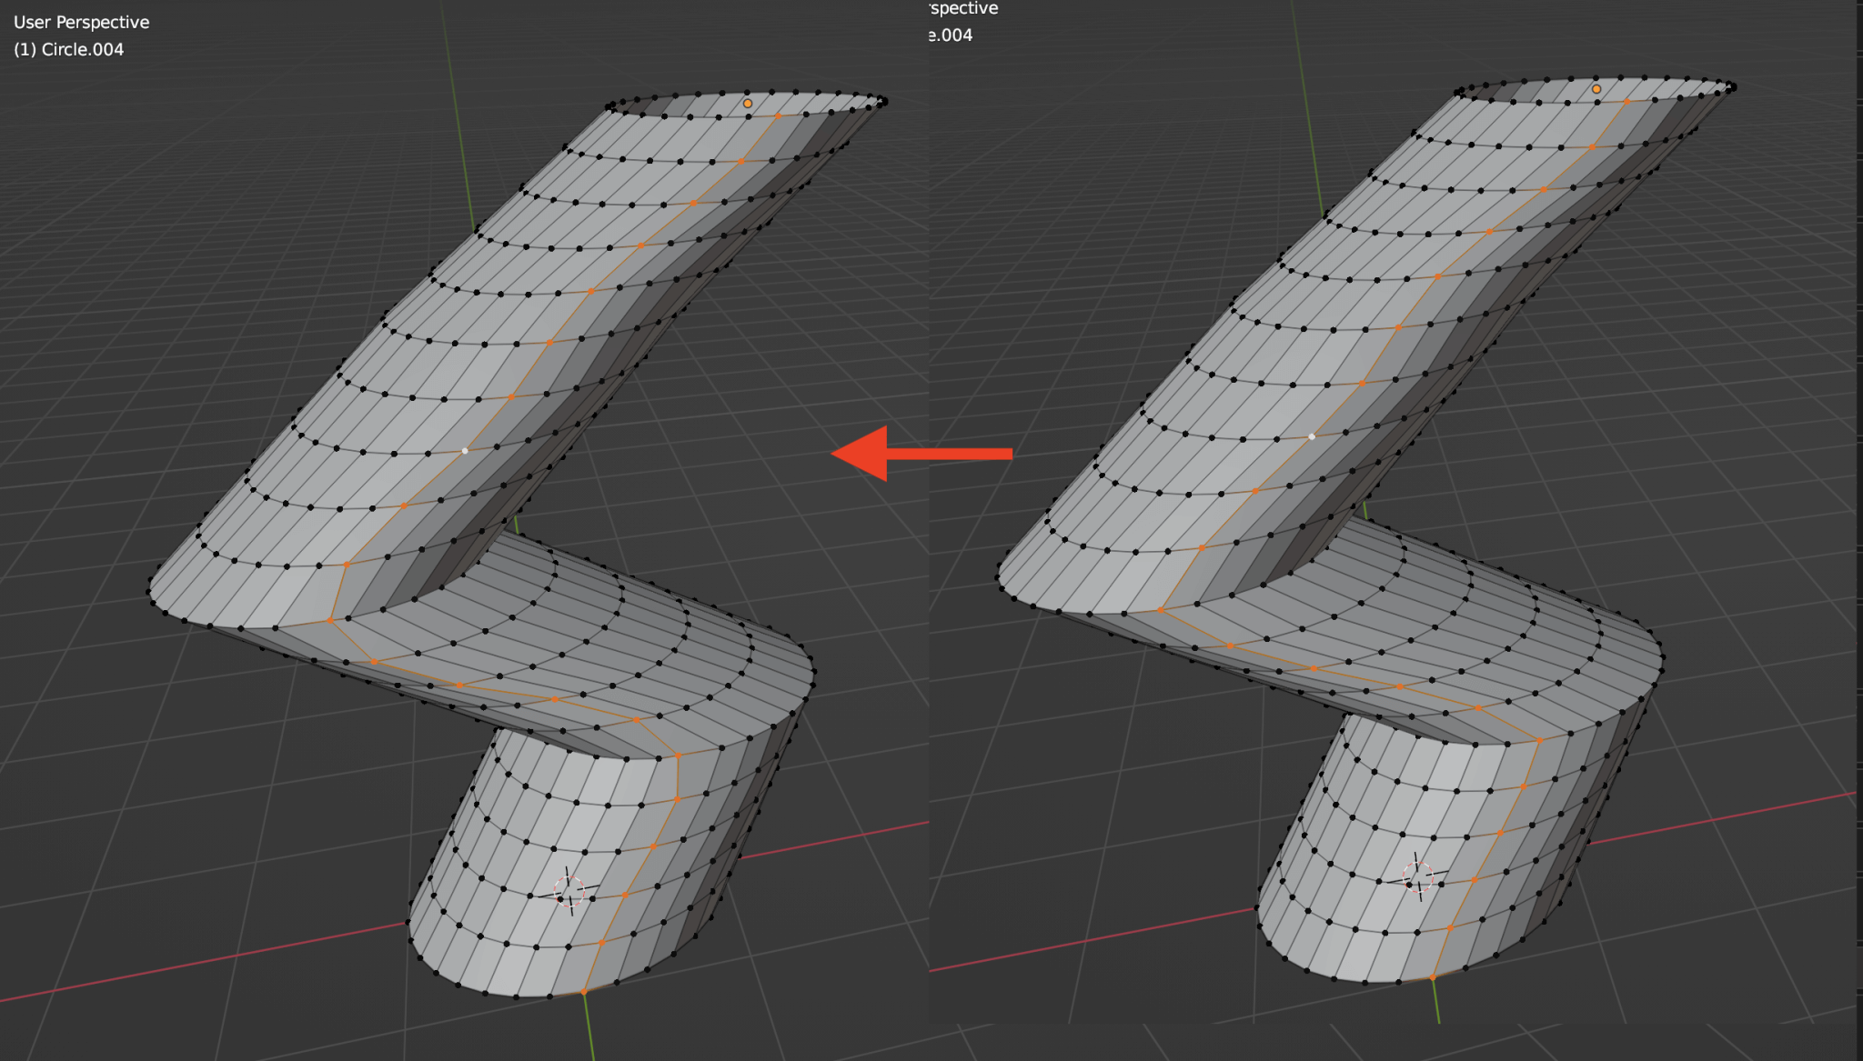Select the white vertex on the right mesh
The image size is (1863, 1061).
pos(1311,437)
